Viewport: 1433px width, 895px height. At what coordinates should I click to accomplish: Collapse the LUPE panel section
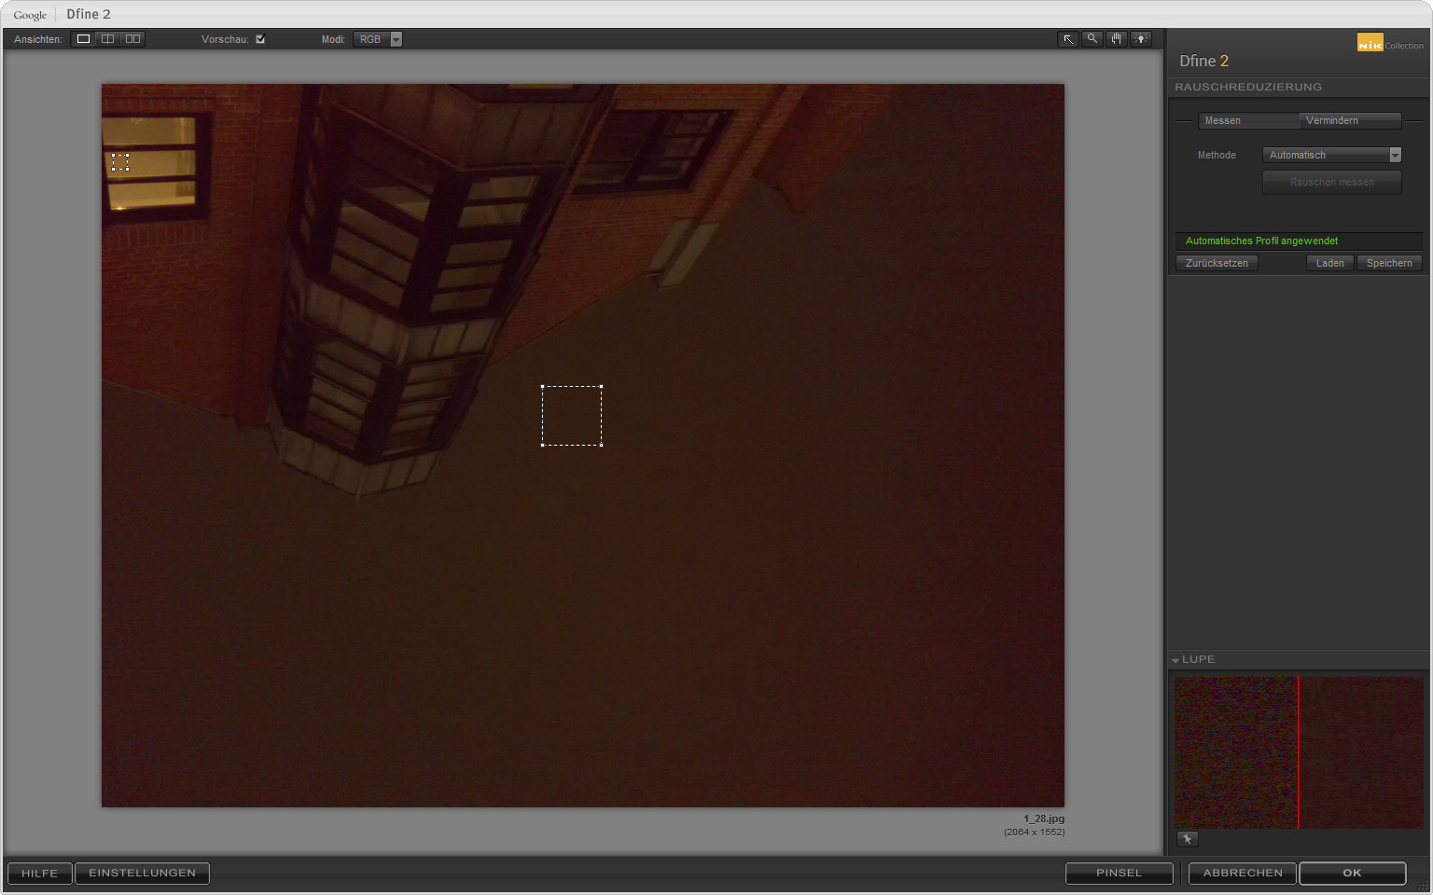coord(1176,660)
